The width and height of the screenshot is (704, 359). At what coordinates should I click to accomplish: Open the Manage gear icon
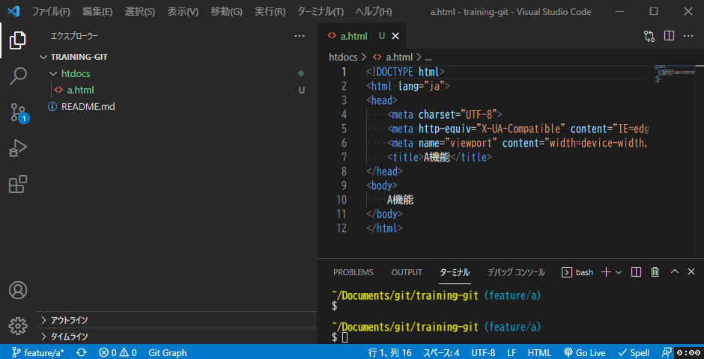tap(17, 326)
